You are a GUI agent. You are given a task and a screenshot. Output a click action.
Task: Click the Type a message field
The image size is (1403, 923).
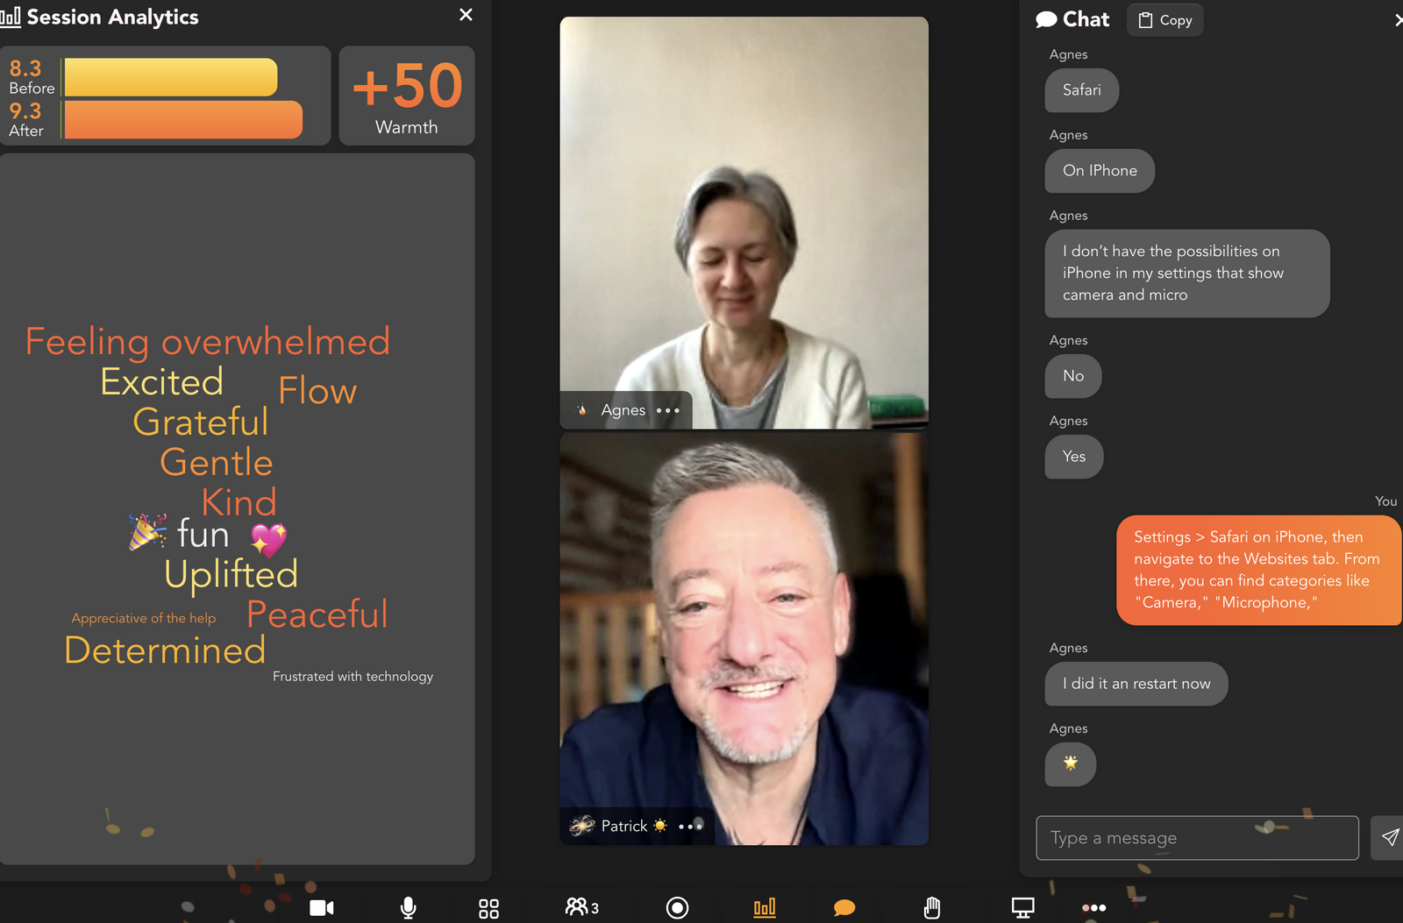pos(1196,838)
